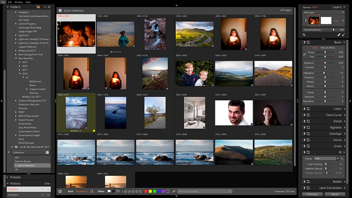Toggle the Focus panel effect
Screen dimensions: 352x198
point(304,140)
